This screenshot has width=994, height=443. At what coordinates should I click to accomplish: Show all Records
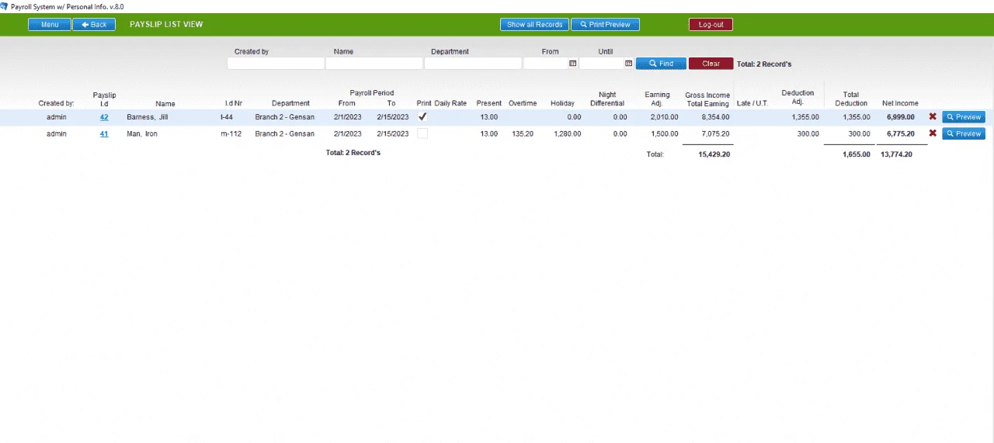534,24
